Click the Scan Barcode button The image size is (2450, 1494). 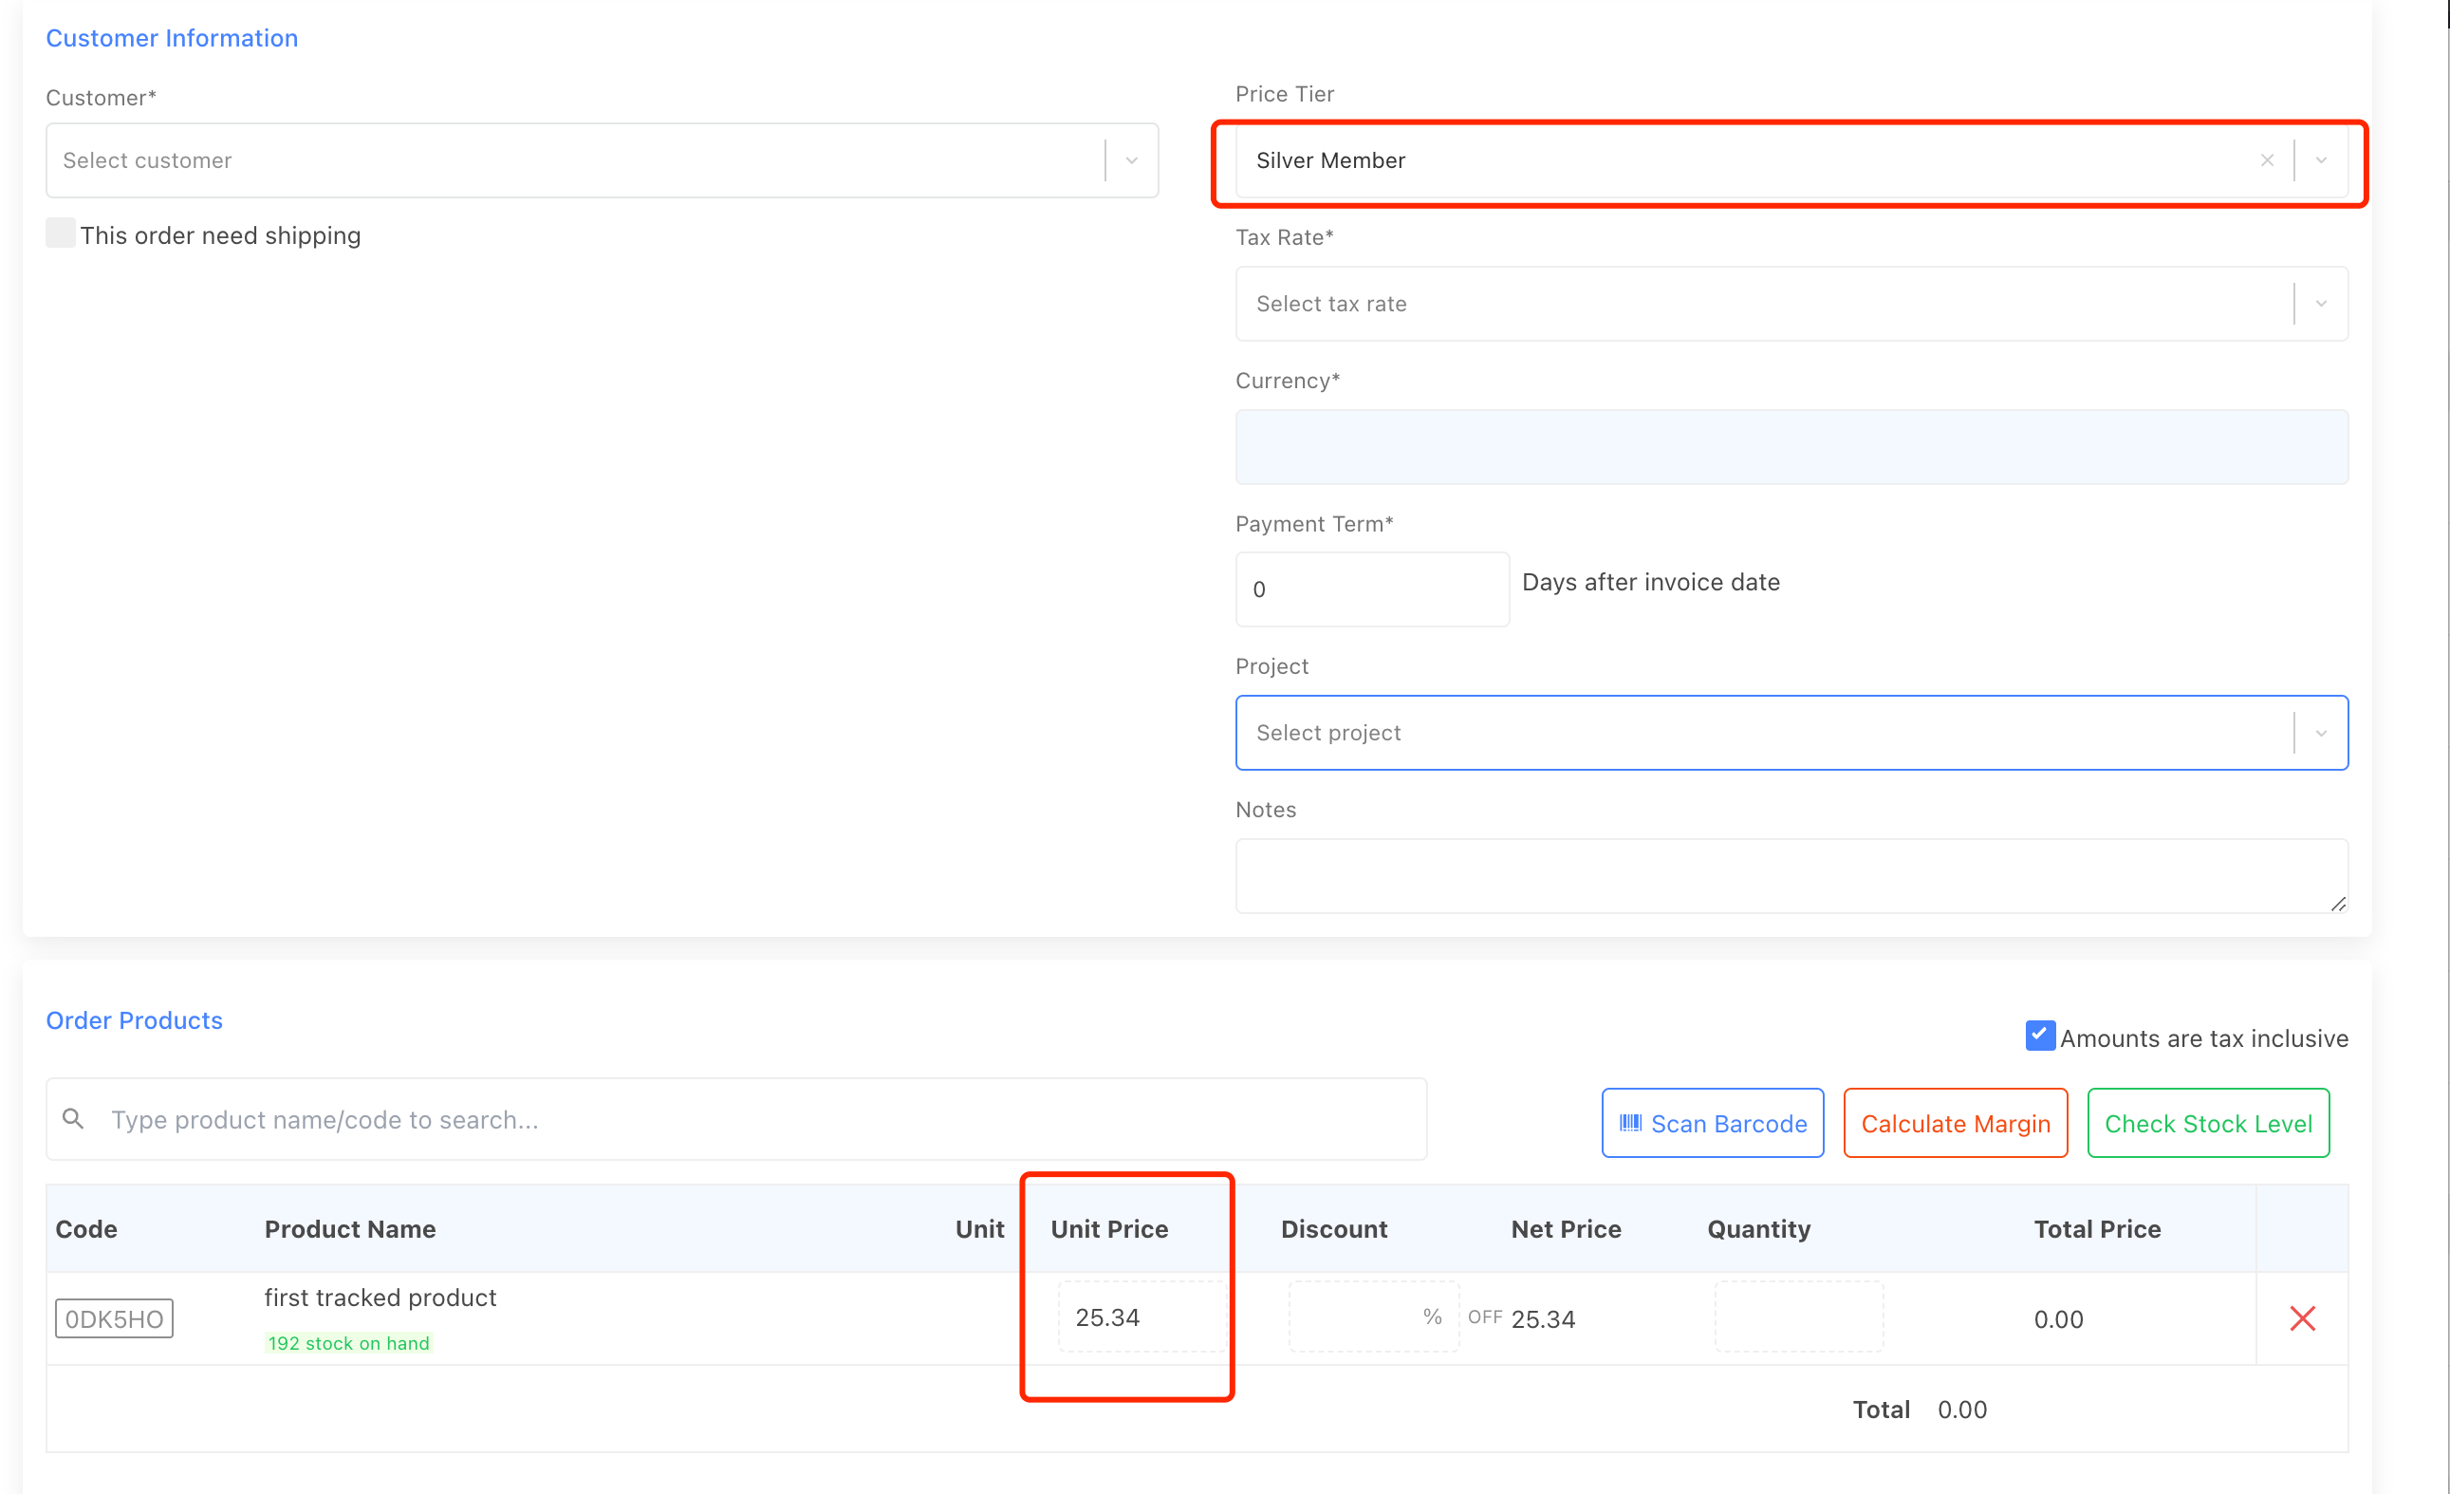(1712, 1122)
